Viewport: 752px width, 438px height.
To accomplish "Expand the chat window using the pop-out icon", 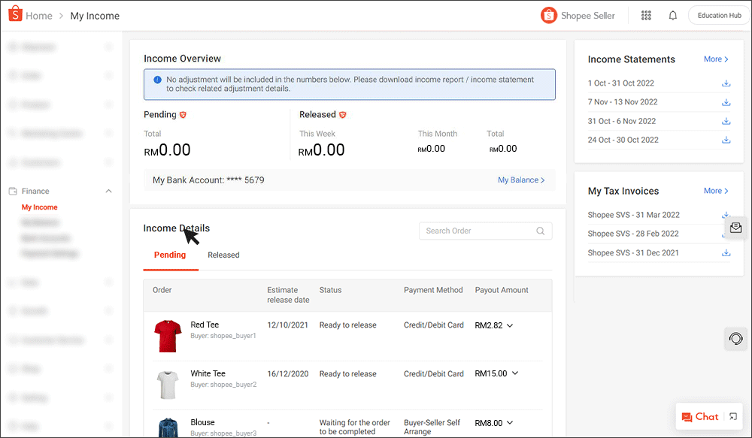I will pyautogui.click(x=733, y=416).
